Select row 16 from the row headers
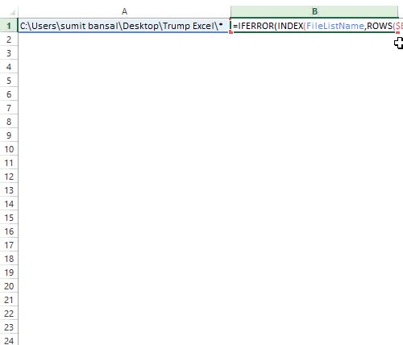This screenshot has width=403, height=345. coord(9,231)
